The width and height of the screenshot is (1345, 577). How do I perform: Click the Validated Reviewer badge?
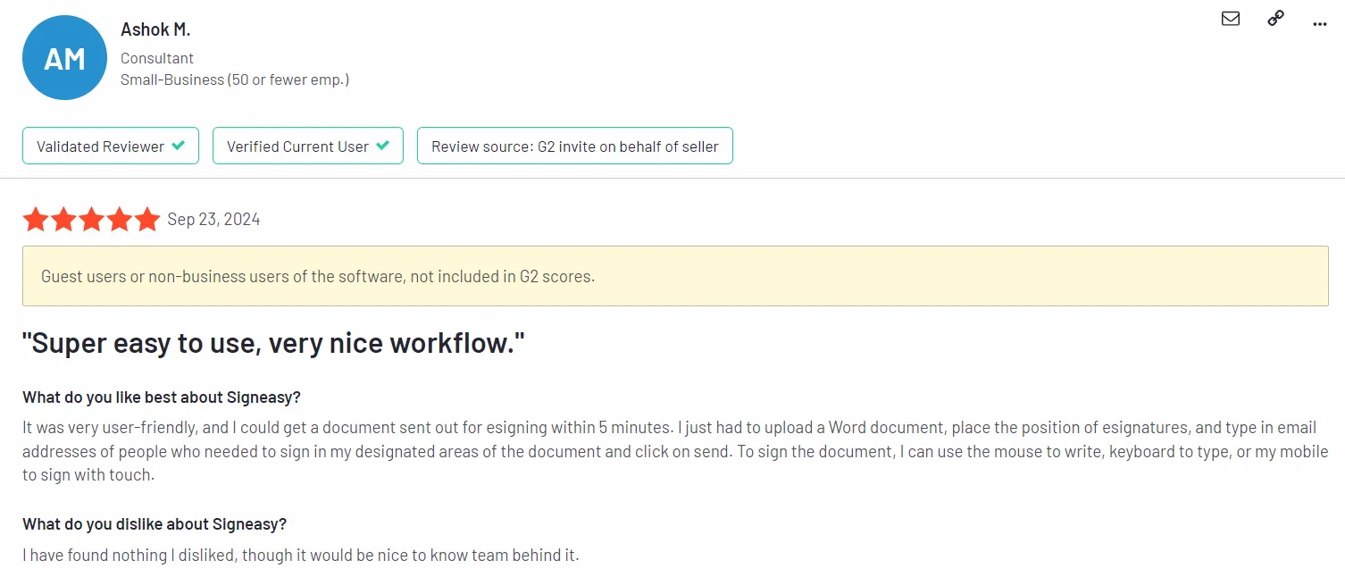click(x=111, y=146)
